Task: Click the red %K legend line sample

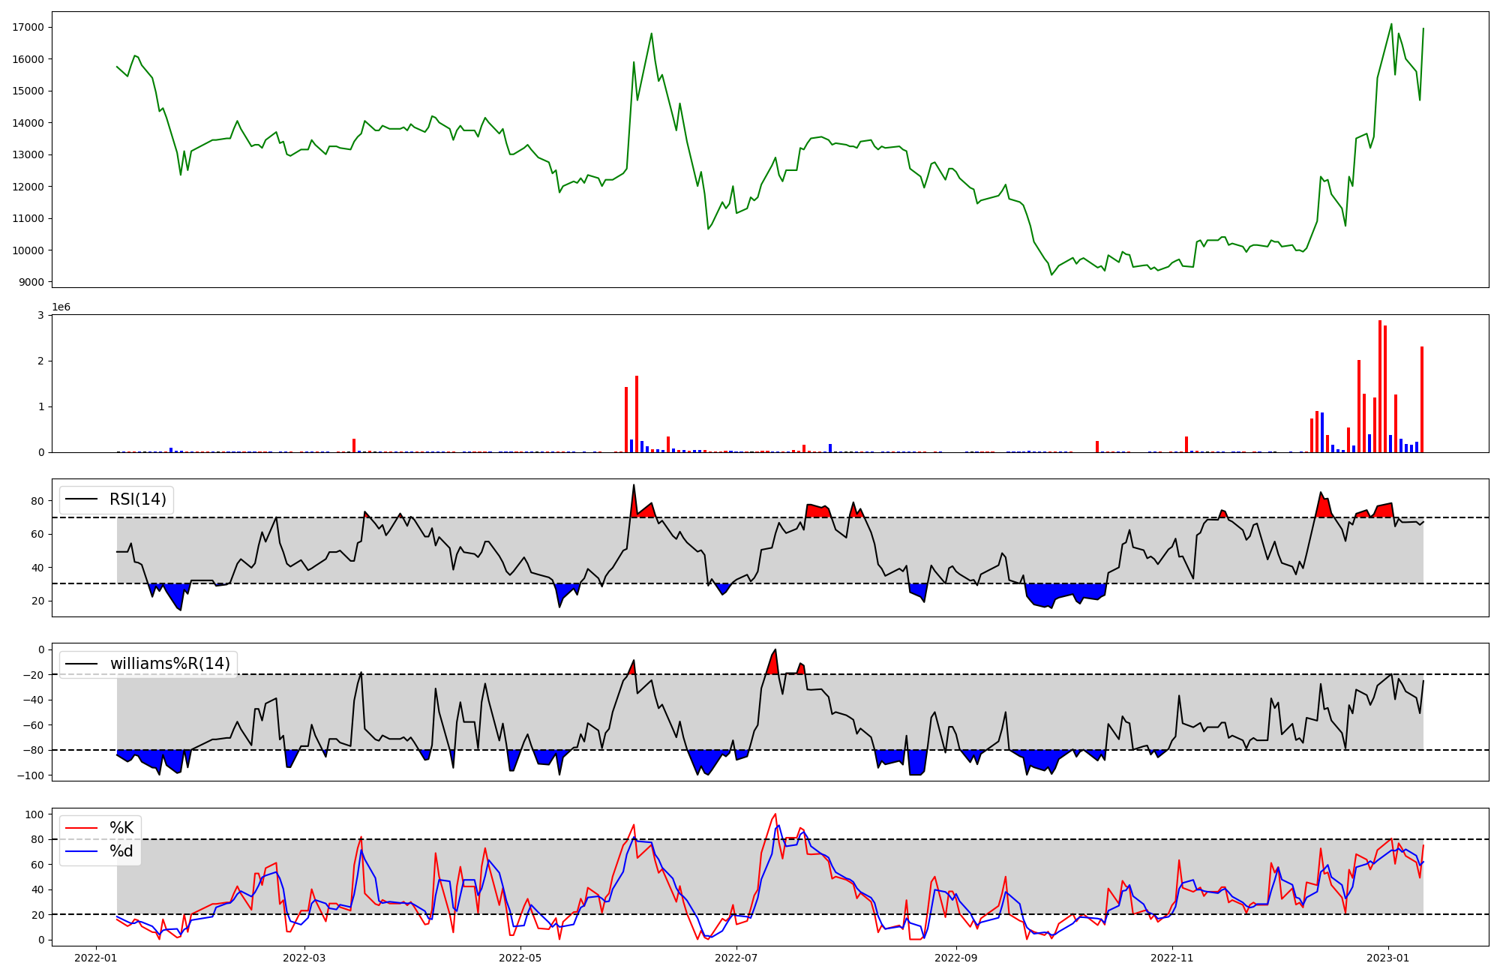Action: coord(82,828)
